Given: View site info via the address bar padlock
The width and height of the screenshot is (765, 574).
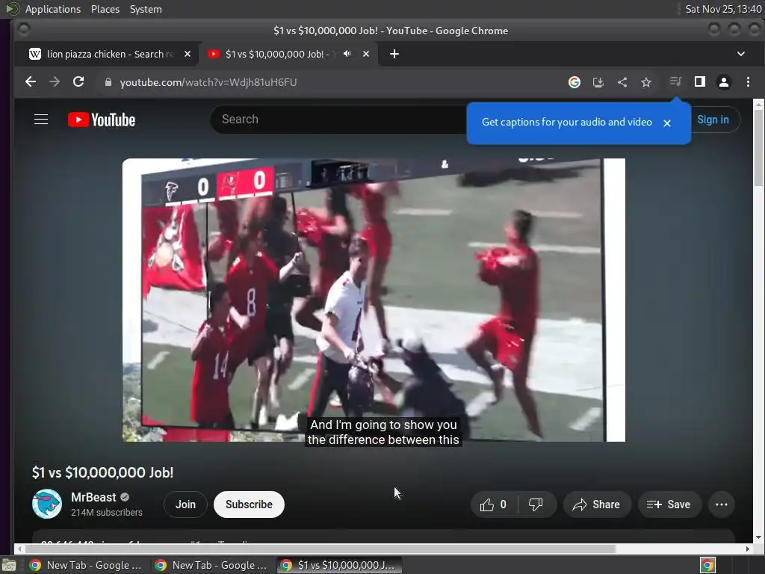Looking at the screenshot, I should click(108, 82).
